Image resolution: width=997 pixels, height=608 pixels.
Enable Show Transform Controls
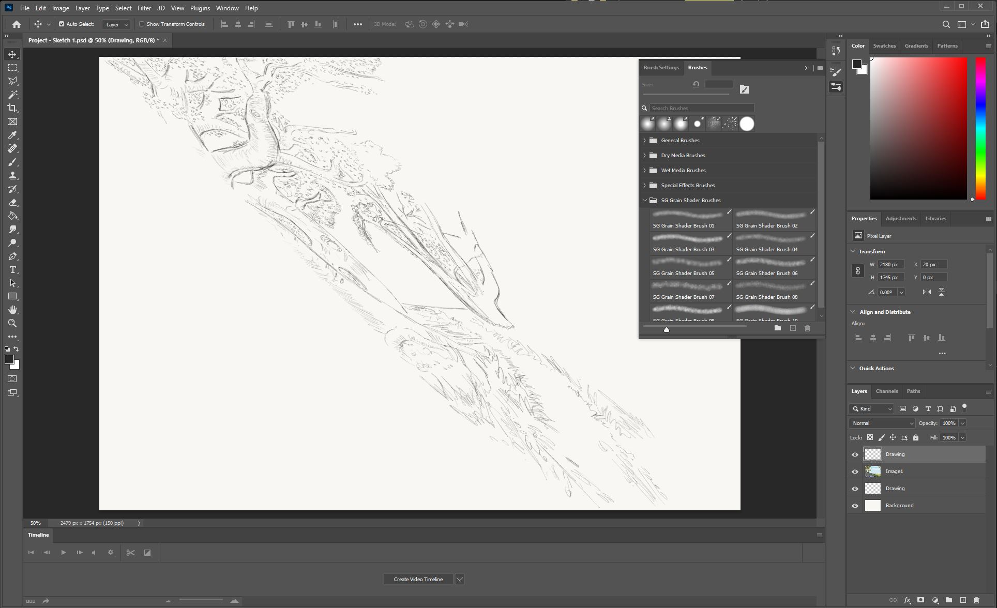[x=142, y=24]
